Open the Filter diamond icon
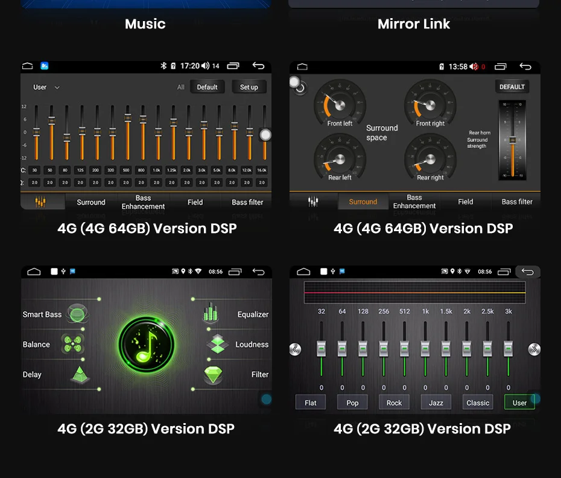The width and height of the screenshot is (561, 478). 213,375
